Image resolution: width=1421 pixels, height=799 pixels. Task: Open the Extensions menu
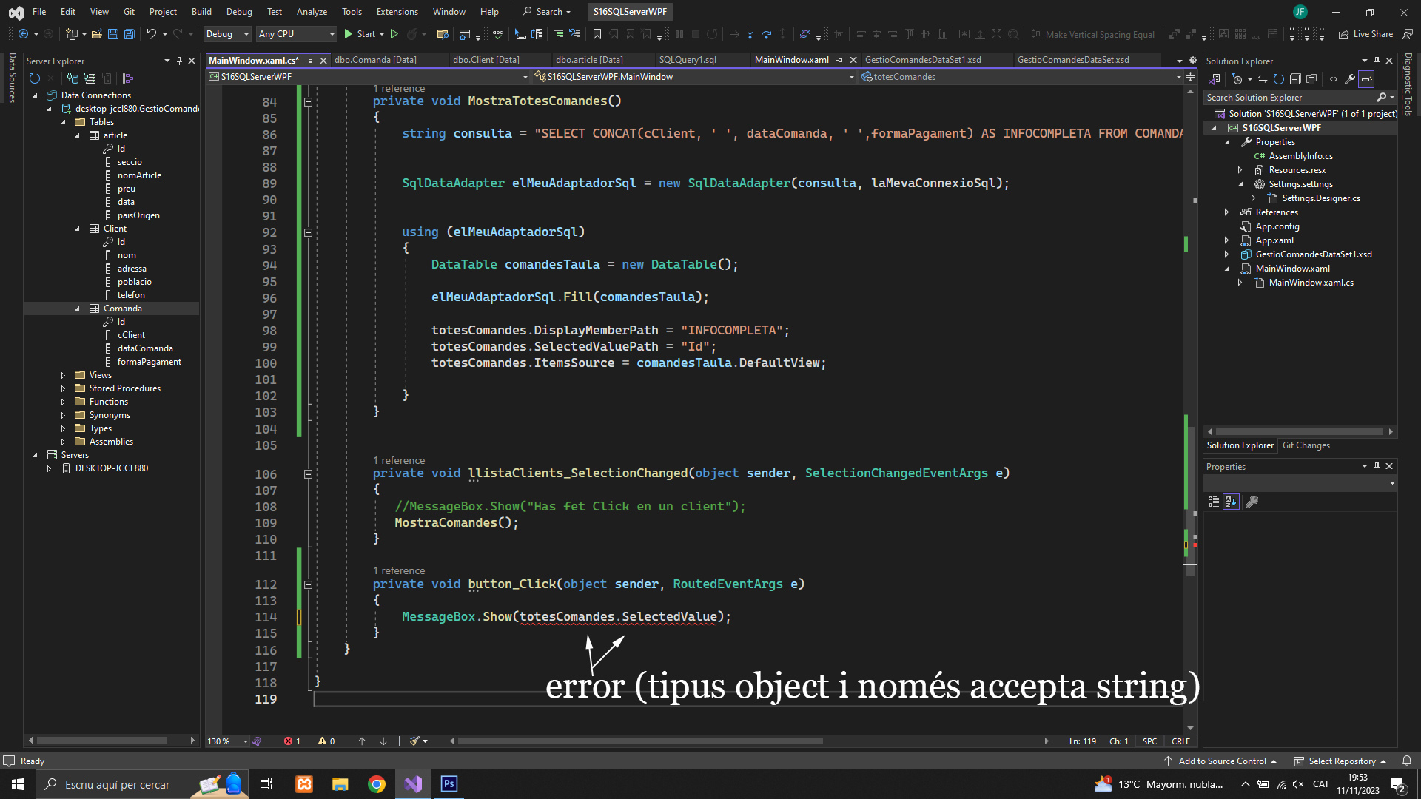397,11
